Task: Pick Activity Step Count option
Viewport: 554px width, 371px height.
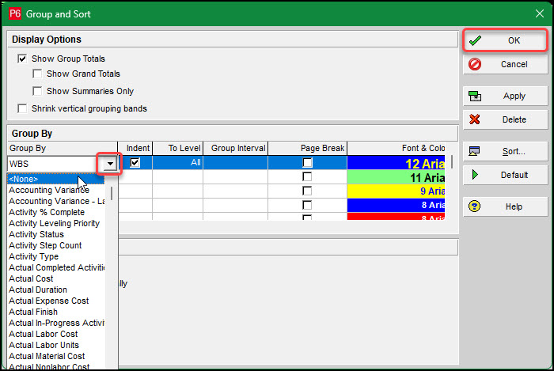Action: click(x=56, y=245)
